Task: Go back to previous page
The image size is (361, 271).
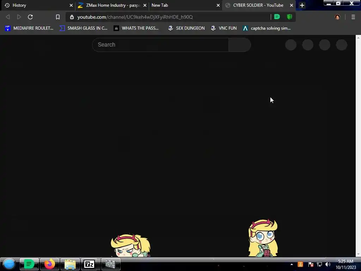Action: point(8,17)
